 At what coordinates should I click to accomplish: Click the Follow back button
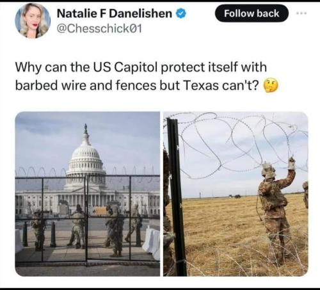[252, 13]
